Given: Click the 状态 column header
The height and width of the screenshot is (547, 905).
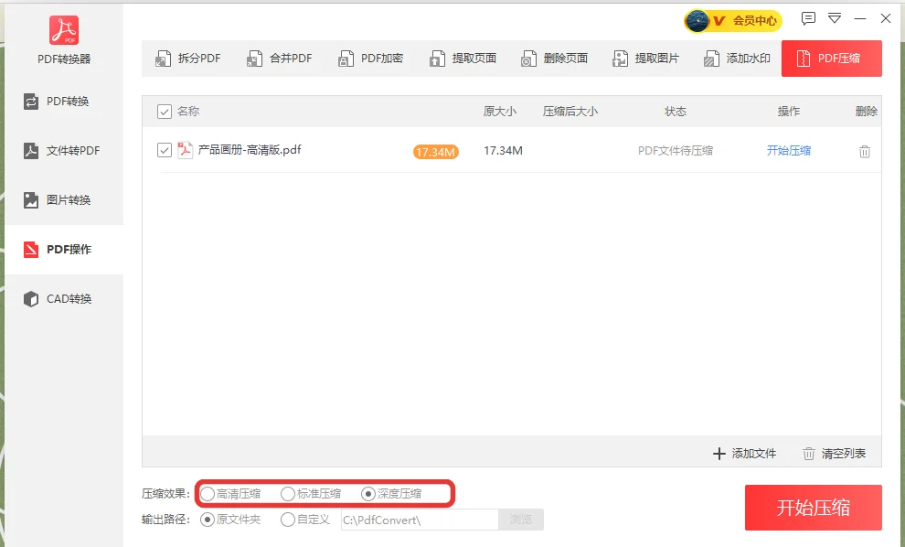Looking at the screenshot, I should (676, 112).
